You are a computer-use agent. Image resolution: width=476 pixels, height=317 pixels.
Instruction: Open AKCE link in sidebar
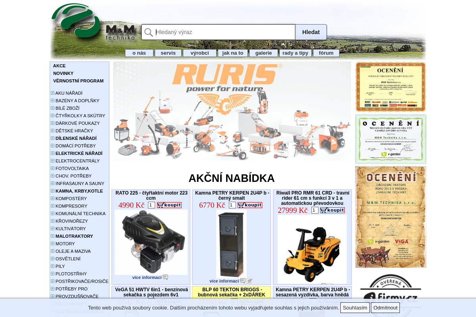tap(59, 66)
